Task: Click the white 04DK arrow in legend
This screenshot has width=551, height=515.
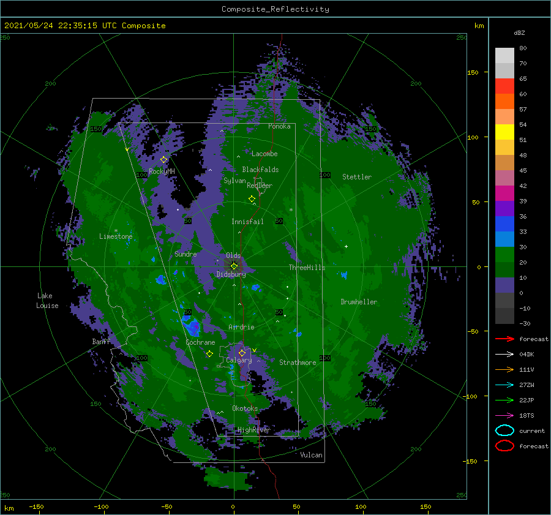Action: click(x=504, y=354)
